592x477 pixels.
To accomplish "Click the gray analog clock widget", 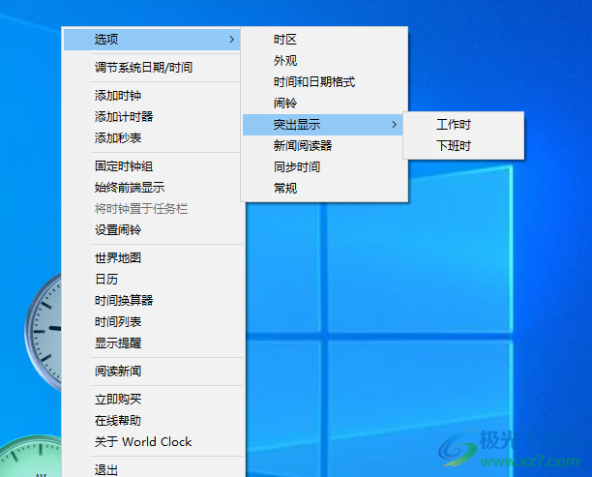I will [44, 332].
